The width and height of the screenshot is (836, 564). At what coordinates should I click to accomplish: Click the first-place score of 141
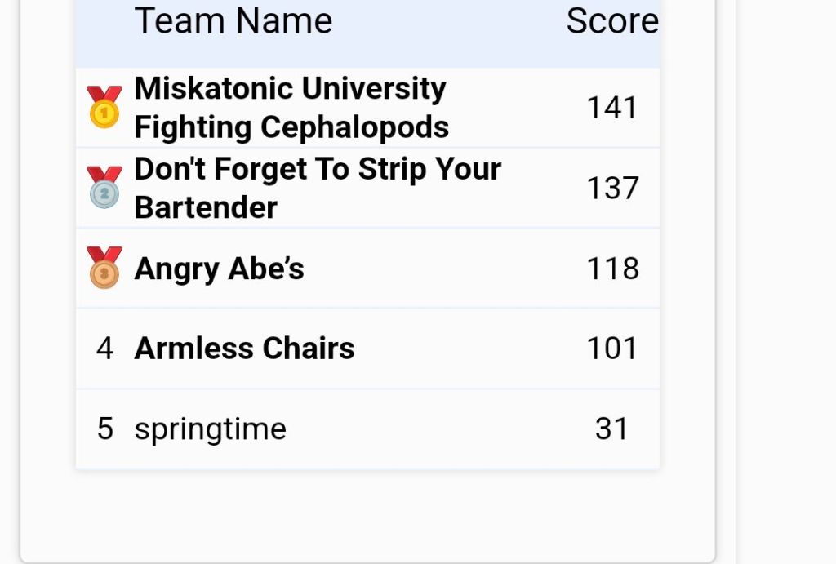tap(612, 108)
